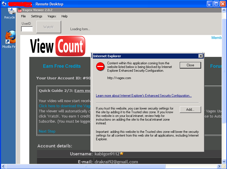Maximize the Remote Desktop window
The image size is (227, 169).
click(x=216, y=4)
